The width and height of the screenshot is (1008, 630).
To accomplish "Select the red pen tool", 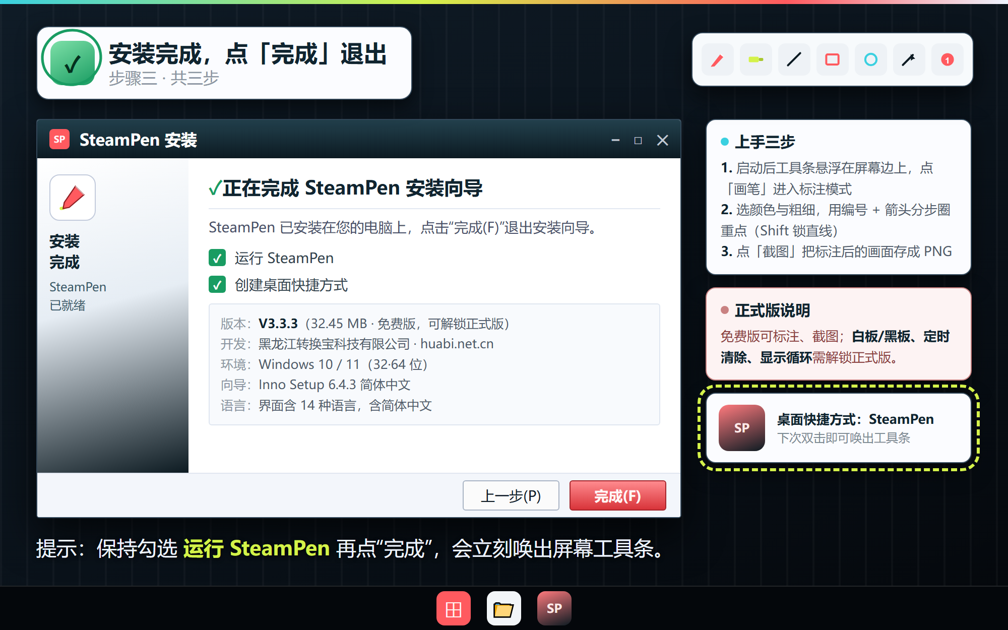I will click(717, 60).
